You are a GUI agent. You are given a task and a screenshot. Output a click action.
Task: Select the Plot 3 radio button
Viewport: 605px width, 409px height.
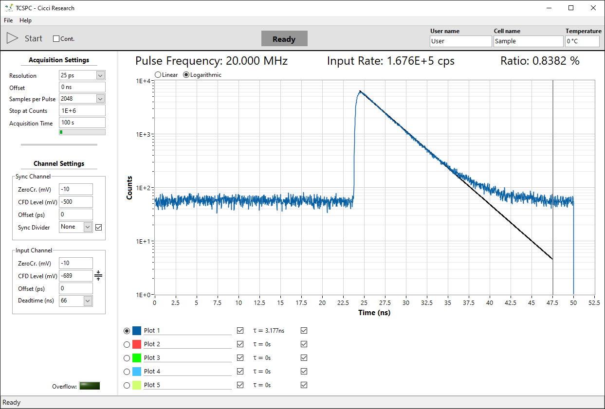click(127, 358)
